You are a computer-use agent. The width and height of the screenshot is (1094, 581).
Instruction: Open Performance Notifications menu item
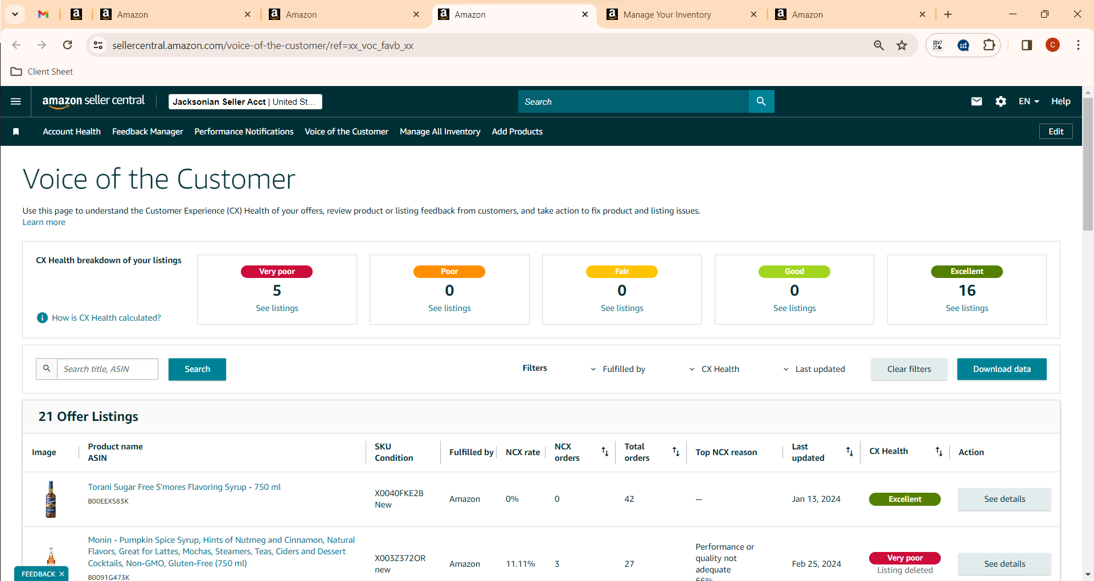244,132
